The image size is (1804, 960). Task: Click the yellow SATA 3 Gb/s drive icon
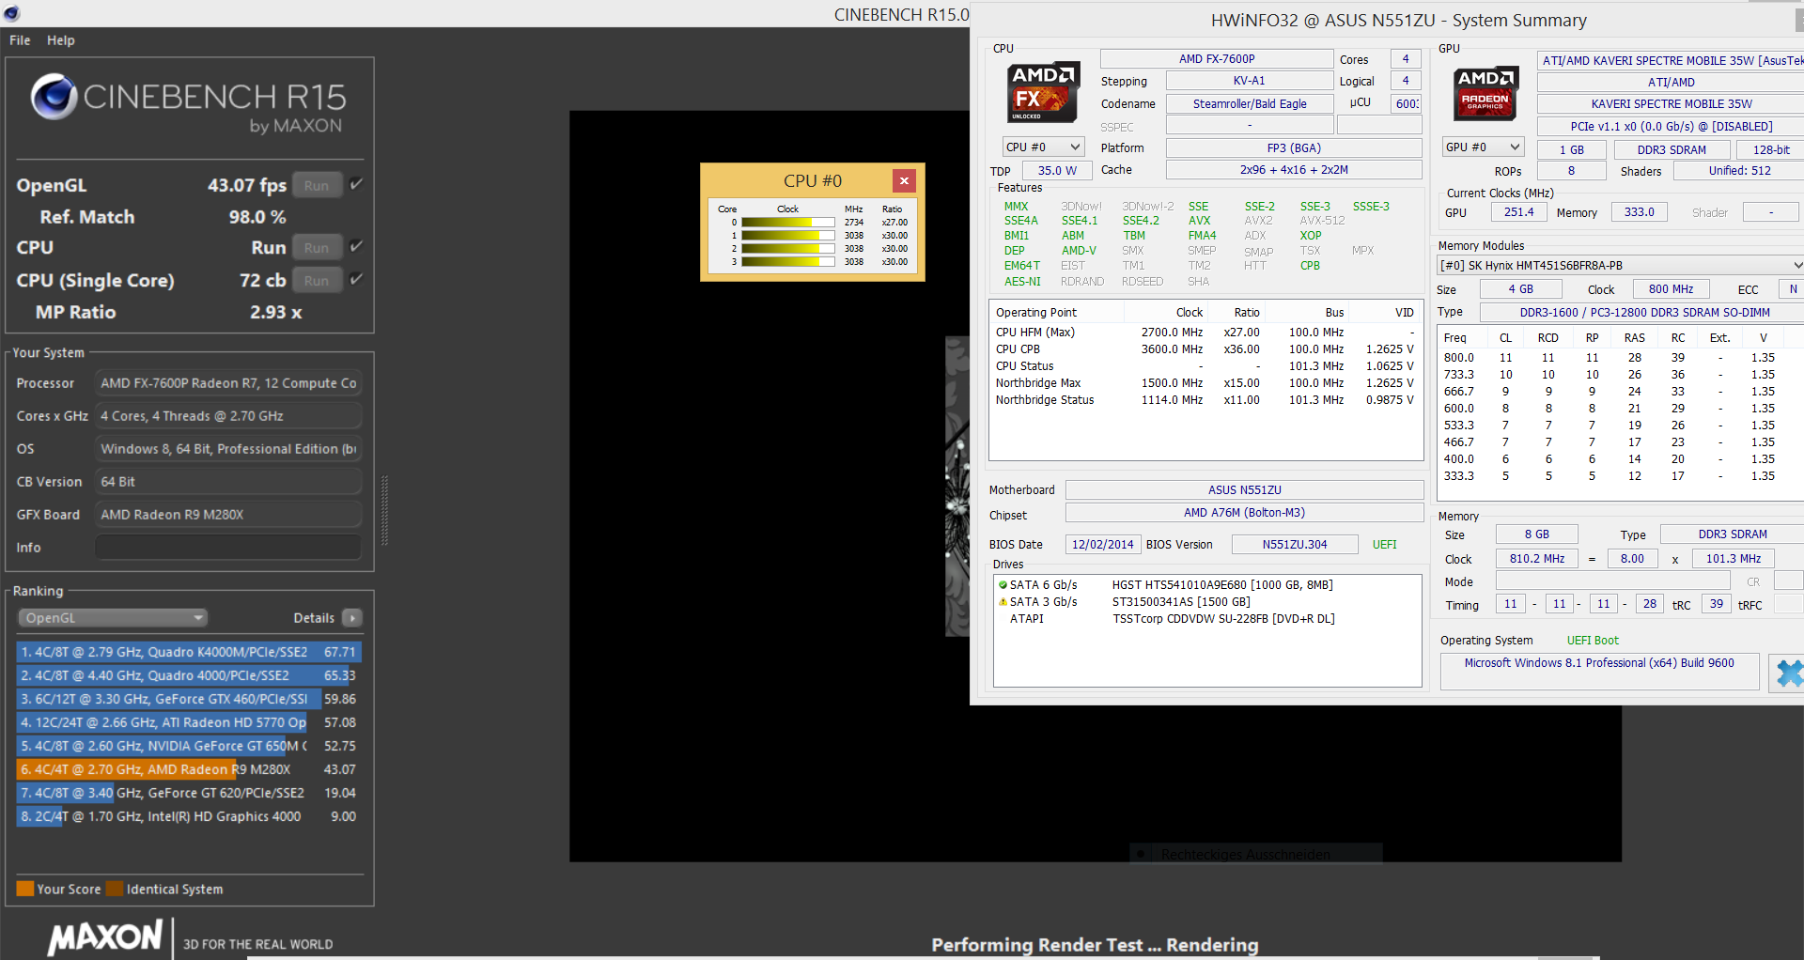coord(1003,602)
